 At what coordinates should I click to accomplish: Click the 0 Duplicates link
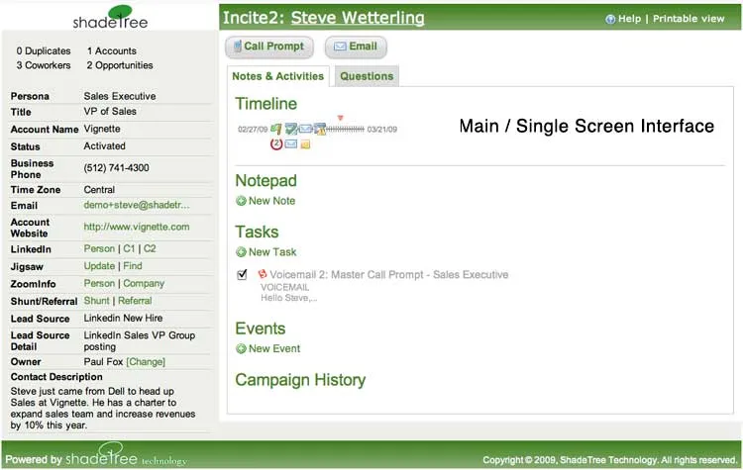[x=44, y=51]
